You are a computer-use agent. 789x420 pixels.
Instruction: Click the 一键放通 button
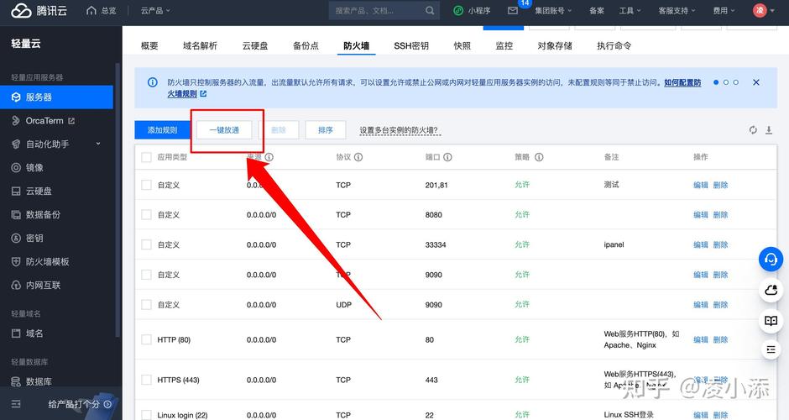click(224, 130)
